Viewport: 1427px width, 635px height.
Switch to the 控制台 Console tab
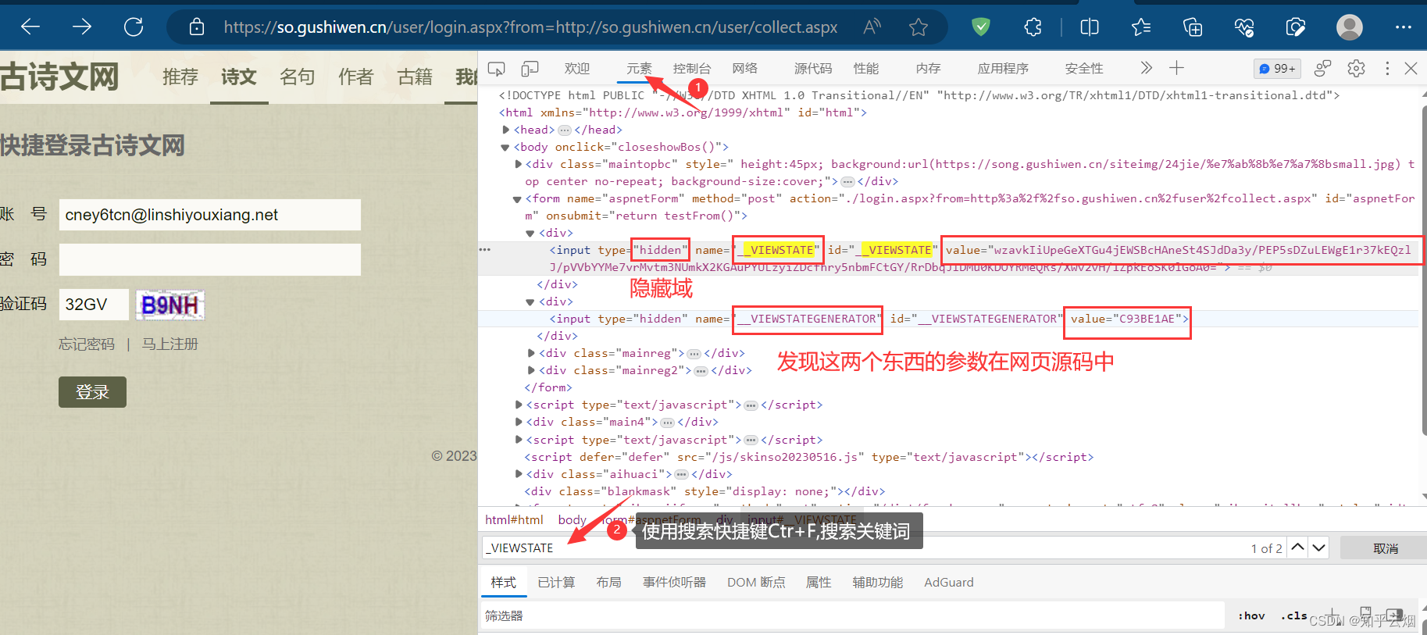692,69
